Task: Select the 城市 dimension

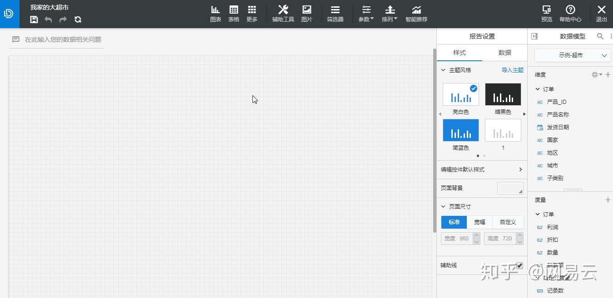Action: tap(552, 166)
